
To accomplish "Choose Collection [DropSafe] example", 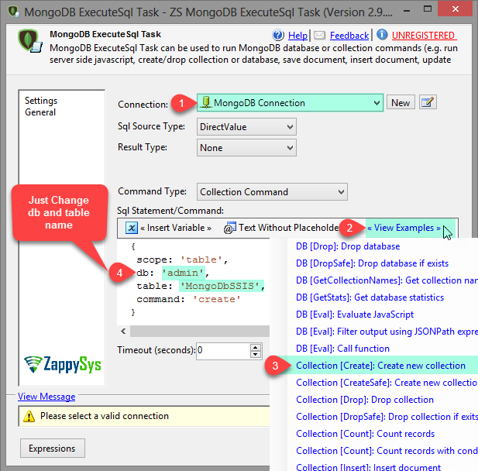I will tap(387, 417).
